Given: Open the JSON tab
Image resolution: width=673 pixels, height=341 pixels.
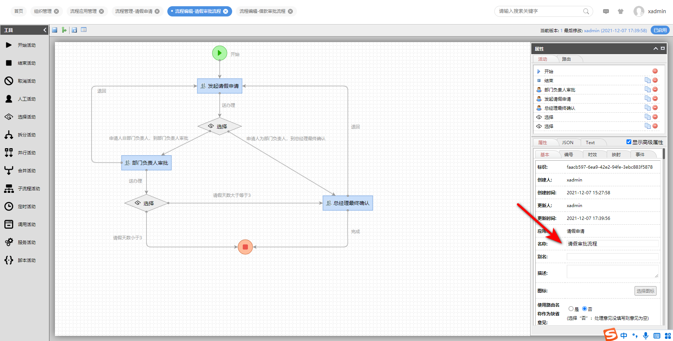Looking at the screenshot, I should click(x=568, y=142).
